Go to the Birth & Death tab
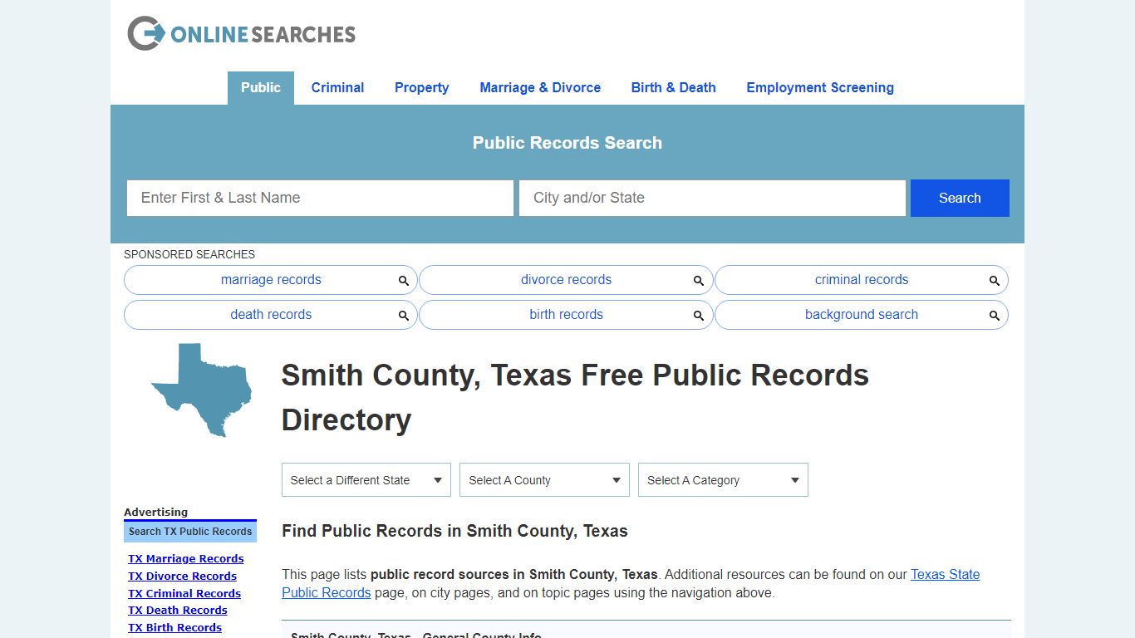This screenshot has height=638, width=1135. click(673, 88)
